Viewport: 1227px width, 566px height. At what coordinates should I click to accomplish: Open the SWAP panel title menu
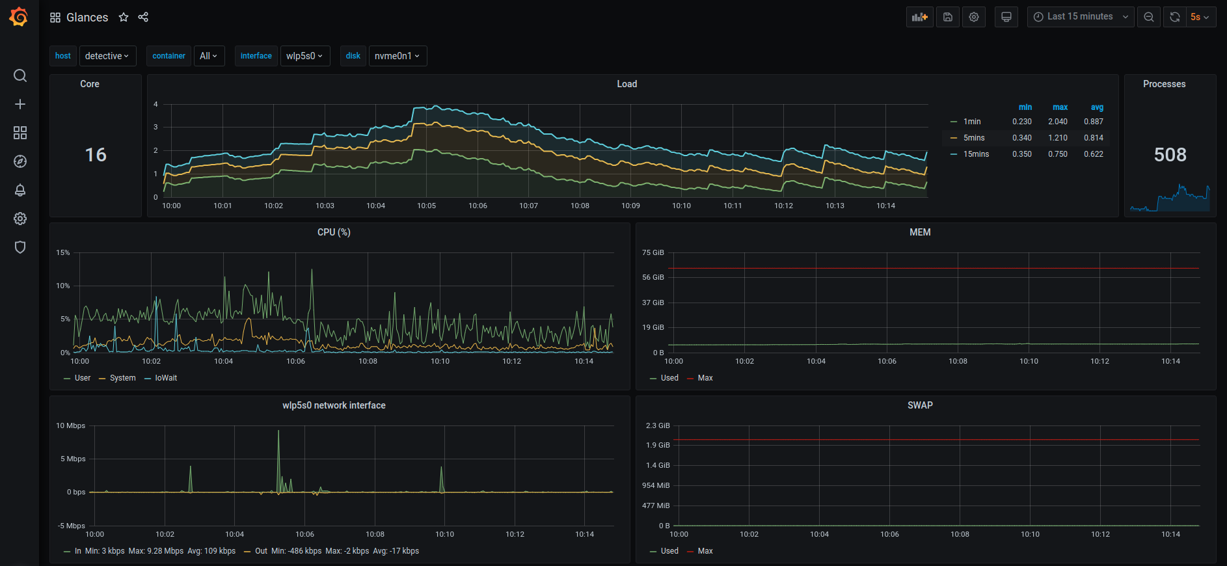pyautogui.click(x=920, y=405)
